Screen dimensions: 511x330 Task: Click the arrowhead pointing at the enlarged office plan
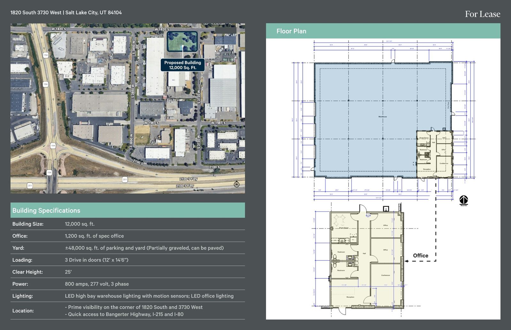point(407,261)
